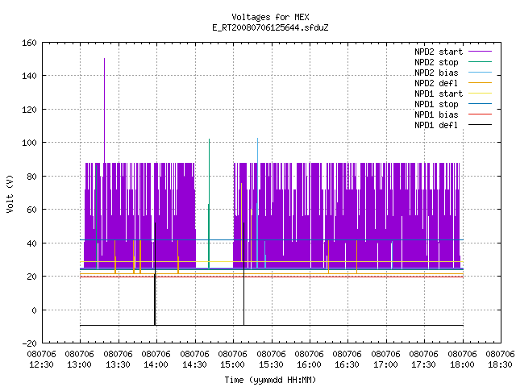The image size is (516, 387).
Task: Click the black spike just after 15:00
Action: [x=243, y=273]
